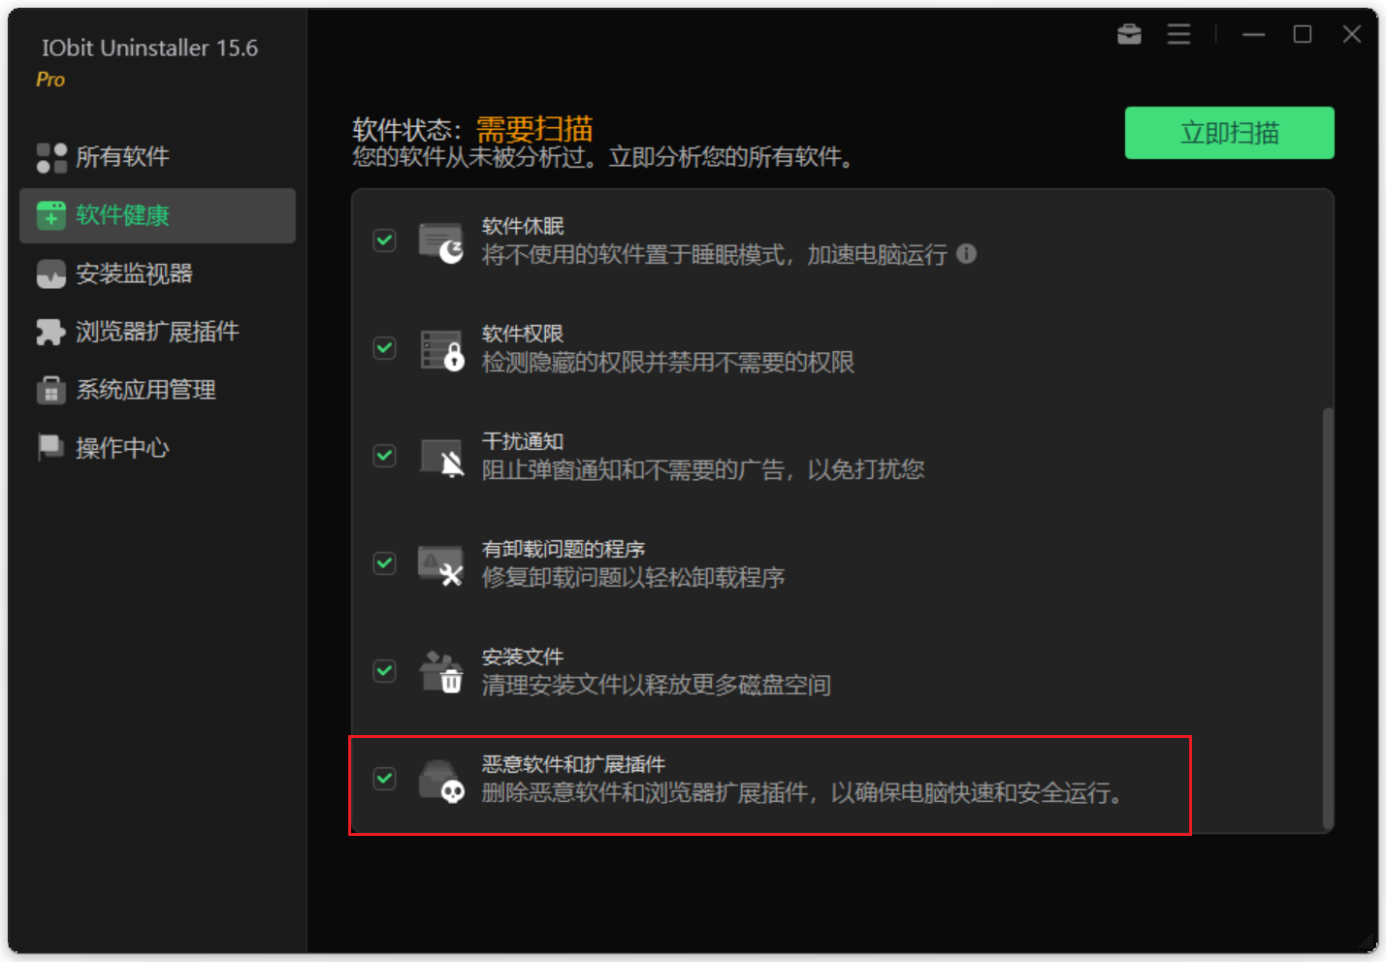The image size is (1386, 962).
Task: Open 浏览器扩展插件 section
Action: 157,332
